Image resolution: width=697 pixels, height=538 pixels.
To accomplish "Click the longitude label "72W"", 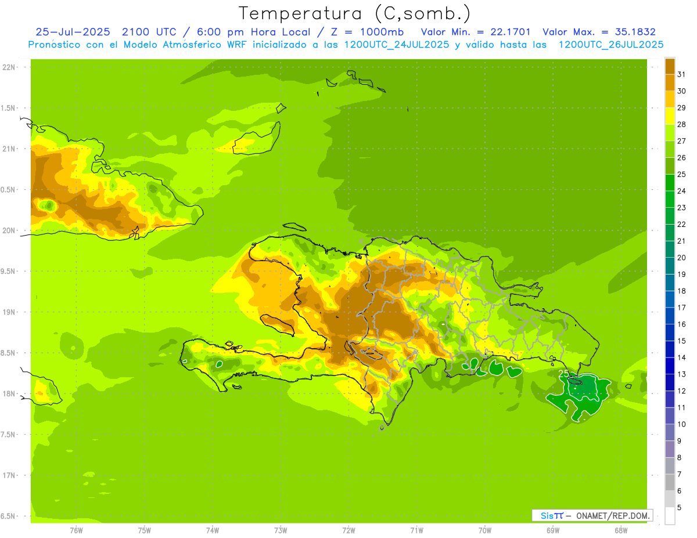I will coord(348,530).
